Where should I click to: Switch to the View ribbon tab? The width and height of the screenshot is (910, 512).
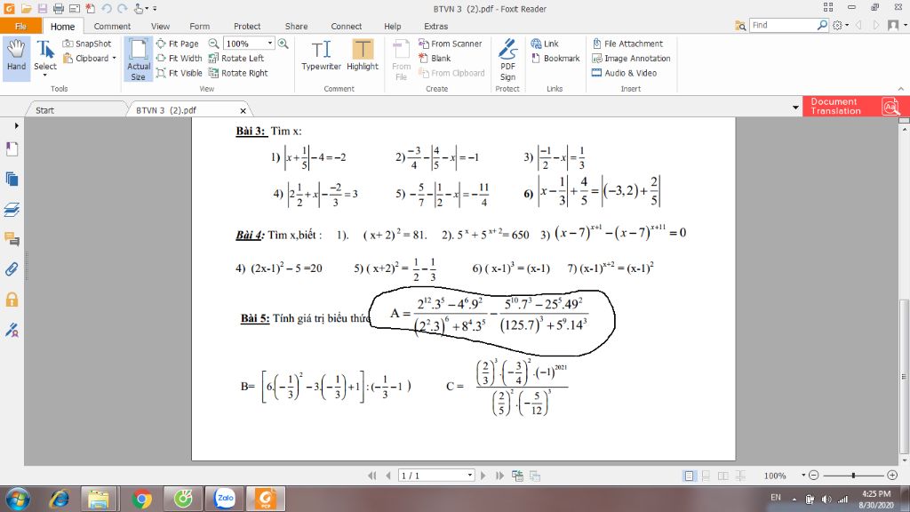click(160, 26)
